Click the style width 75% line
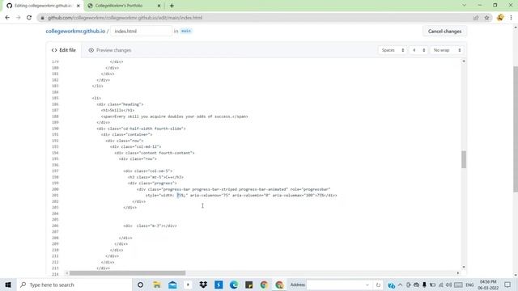518x291 pixels. (241, 196)
